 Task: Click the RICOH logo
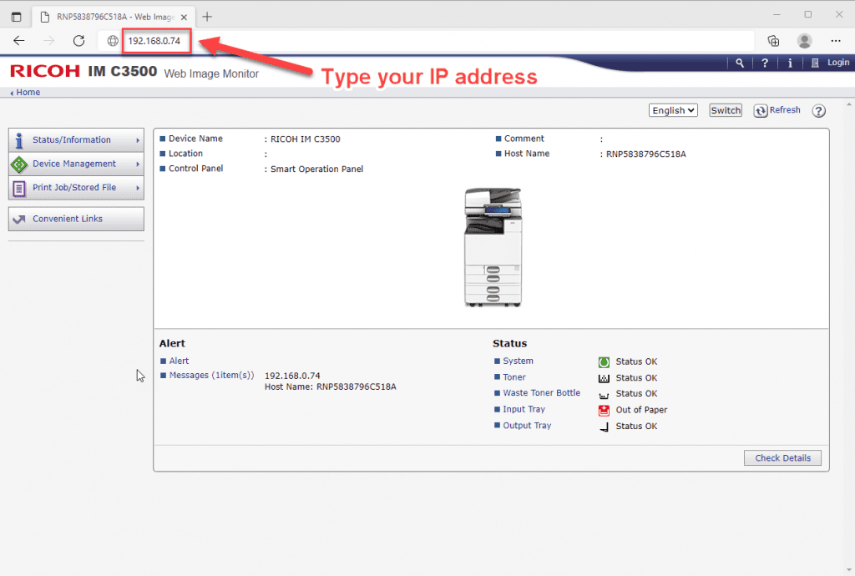pyautogui.click(x=45, y=71)
